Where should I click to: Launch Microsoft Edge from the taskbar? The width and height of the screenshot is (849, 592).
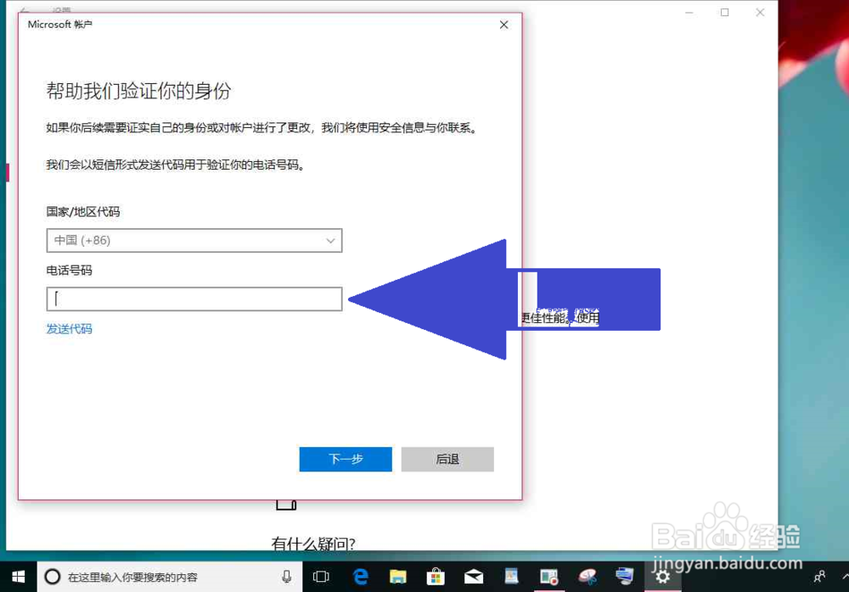360,577
